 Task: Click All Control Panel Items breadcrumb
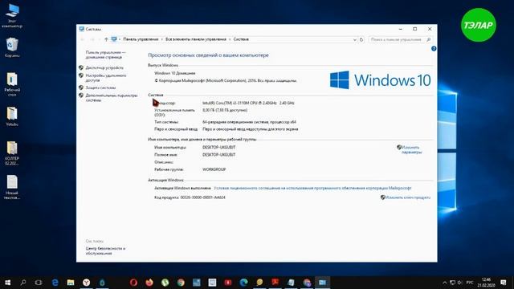tap(196, 39)
